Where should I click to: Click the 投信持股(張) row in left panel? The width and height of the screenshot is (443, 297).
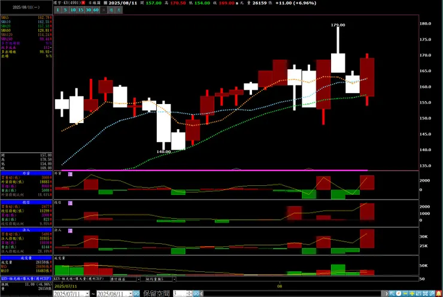click(x=26, y=211)
